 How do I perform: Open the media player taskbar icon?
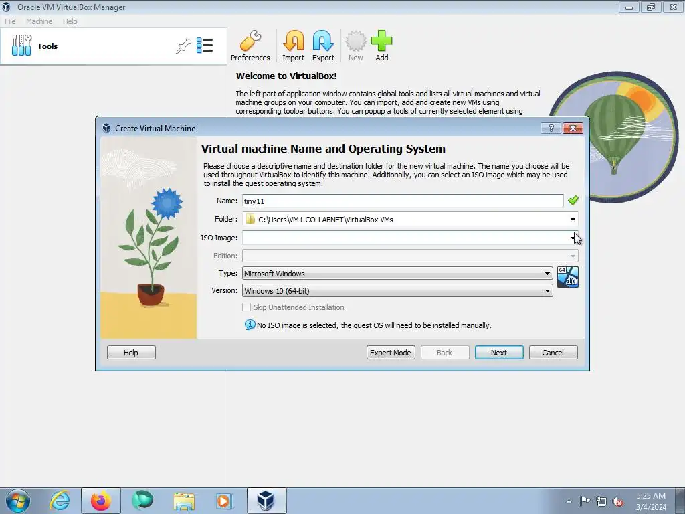[225, 501]
